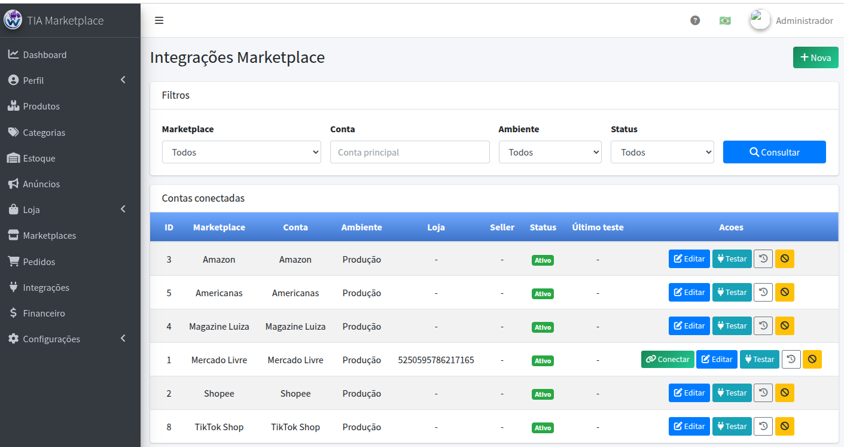
Task: View history for Mercado Livre row
Action: pos(791,360)
